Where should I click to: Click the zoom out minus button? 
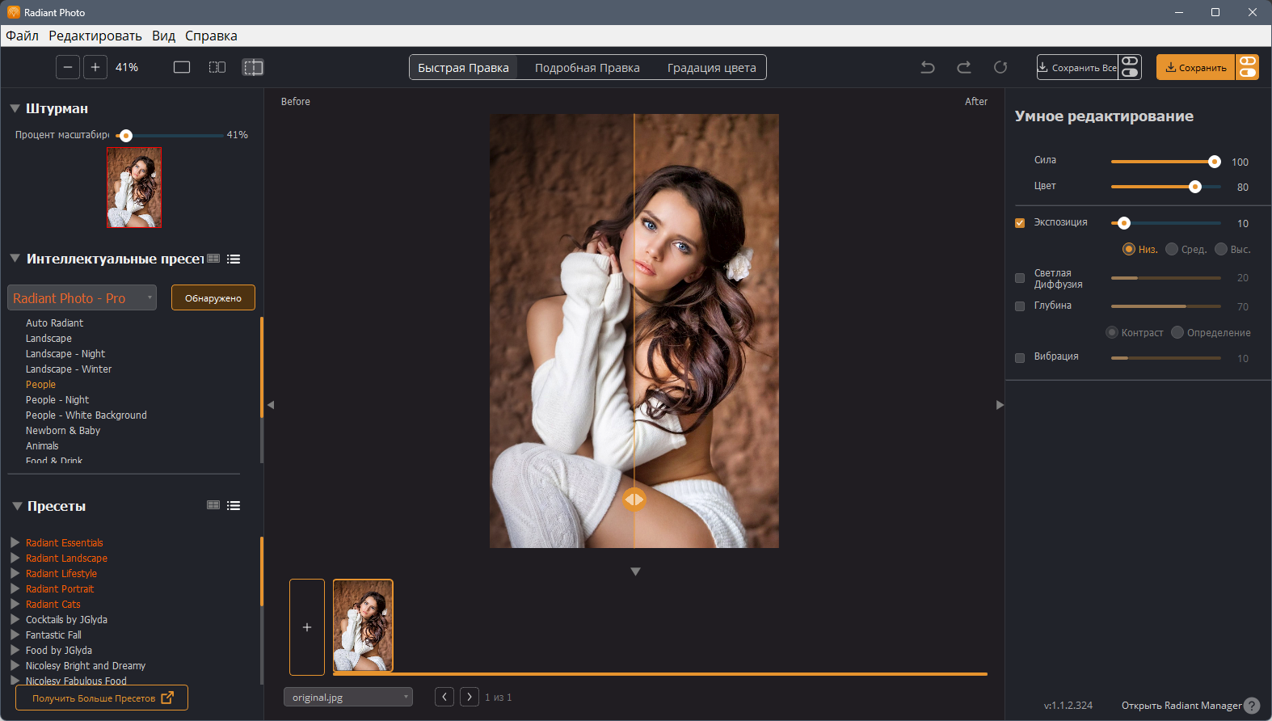pos(68,67)
